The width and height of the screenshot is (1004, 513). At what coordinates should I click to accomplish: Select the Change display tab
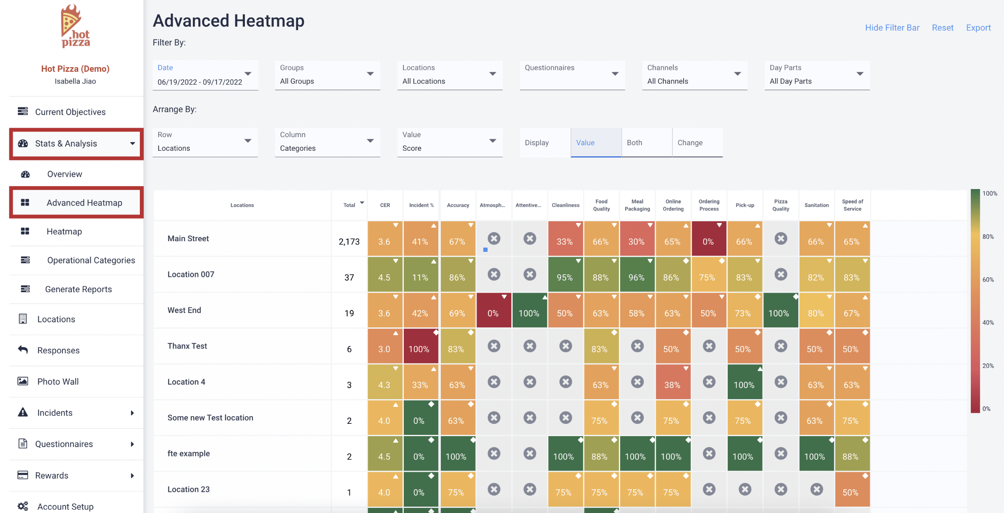[697, 143]
